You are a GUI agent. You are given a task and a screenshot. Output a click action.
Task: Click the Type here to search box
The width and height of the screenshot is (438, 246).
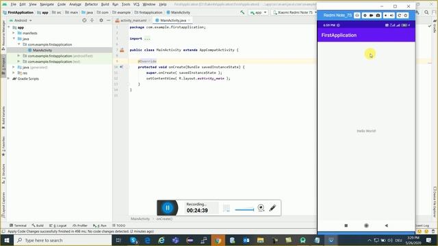(x=62, y=240)
